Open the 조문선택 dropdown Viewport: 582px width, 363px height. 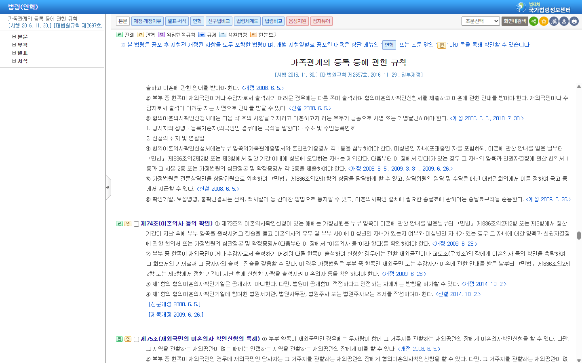click(x=481, y=21)
